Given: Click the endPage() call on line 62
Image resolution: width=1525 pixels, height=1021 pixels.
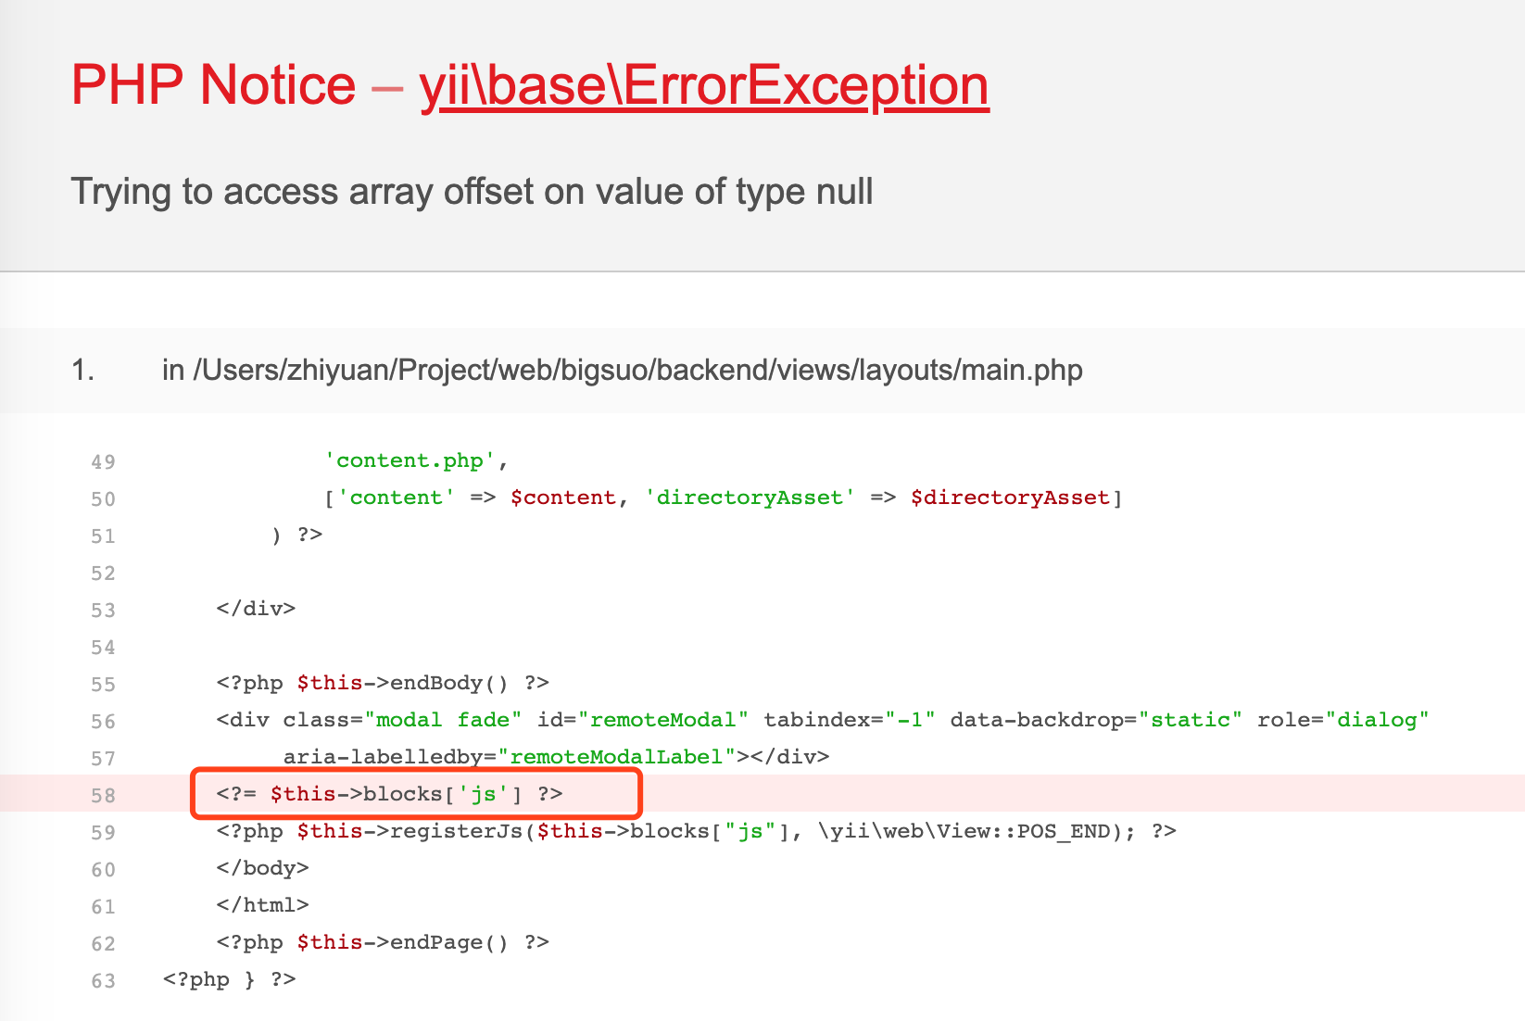Looking at the screenshot, I should point(436,942).
